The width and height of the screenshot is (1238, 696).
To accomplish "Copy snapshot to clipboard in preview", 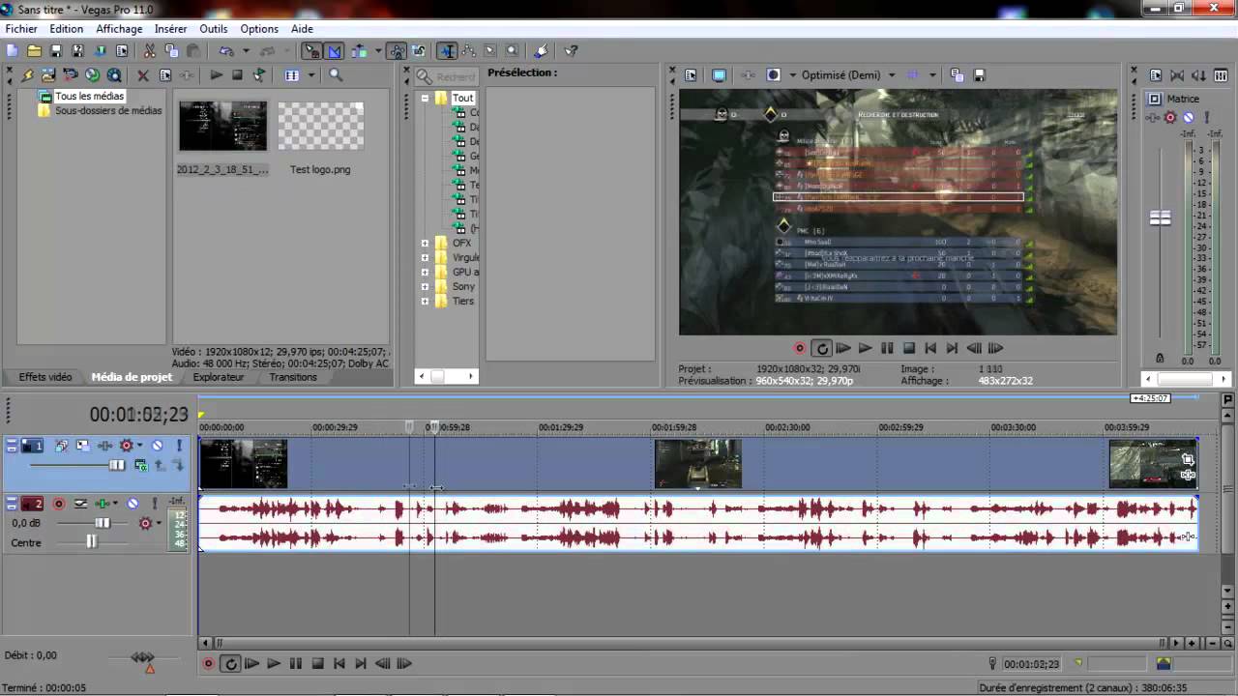I will click(x=957, y=74).
